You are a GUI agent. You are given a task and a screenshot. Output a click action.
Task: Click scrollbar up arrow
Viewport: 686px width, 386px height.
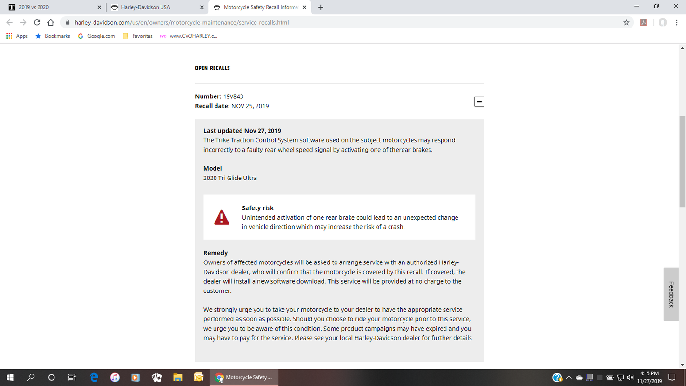(x=682, y=48)
